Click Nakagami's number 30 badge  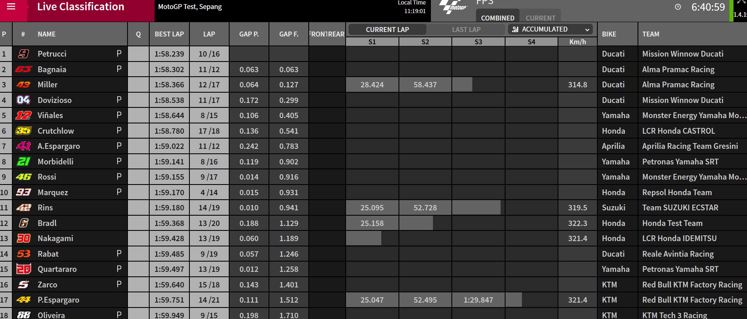(23, 238)
